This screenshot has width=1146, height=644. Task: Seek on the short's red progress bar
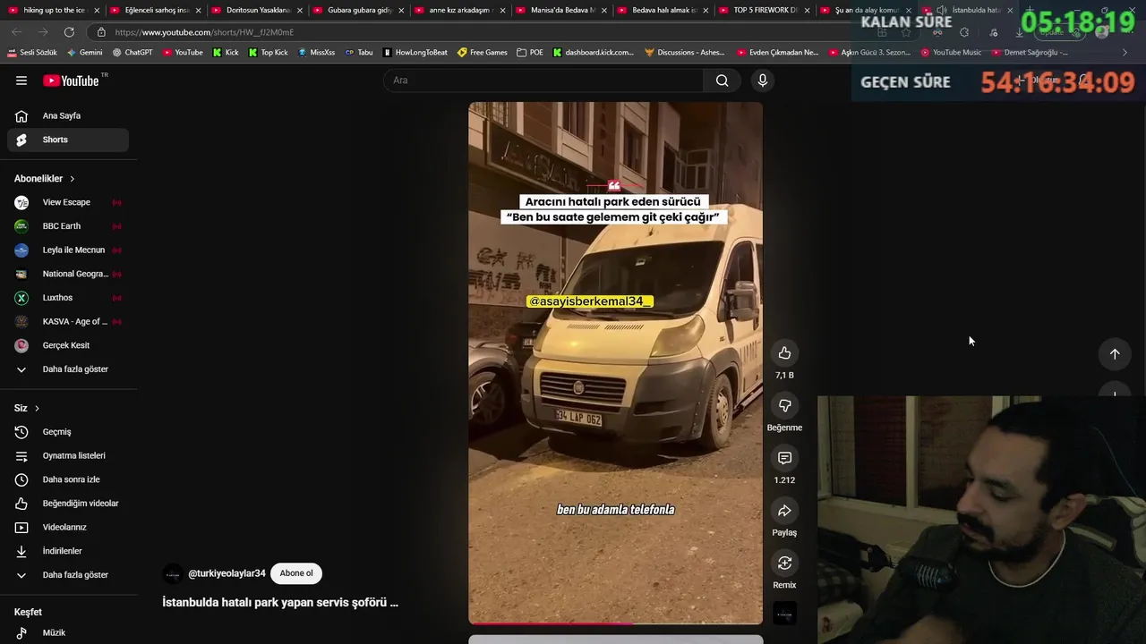pos(616,623)
